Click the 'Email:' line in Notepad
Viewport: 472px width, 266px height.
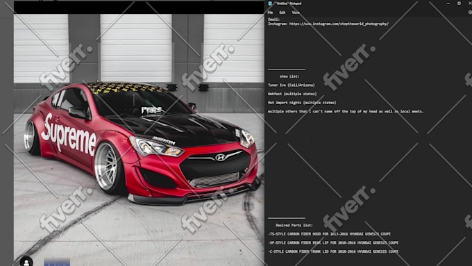274,19
